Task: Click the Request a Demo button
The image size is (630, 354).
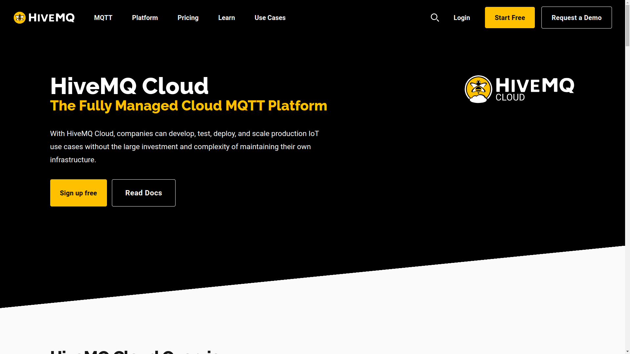Action: pos(577,17)
